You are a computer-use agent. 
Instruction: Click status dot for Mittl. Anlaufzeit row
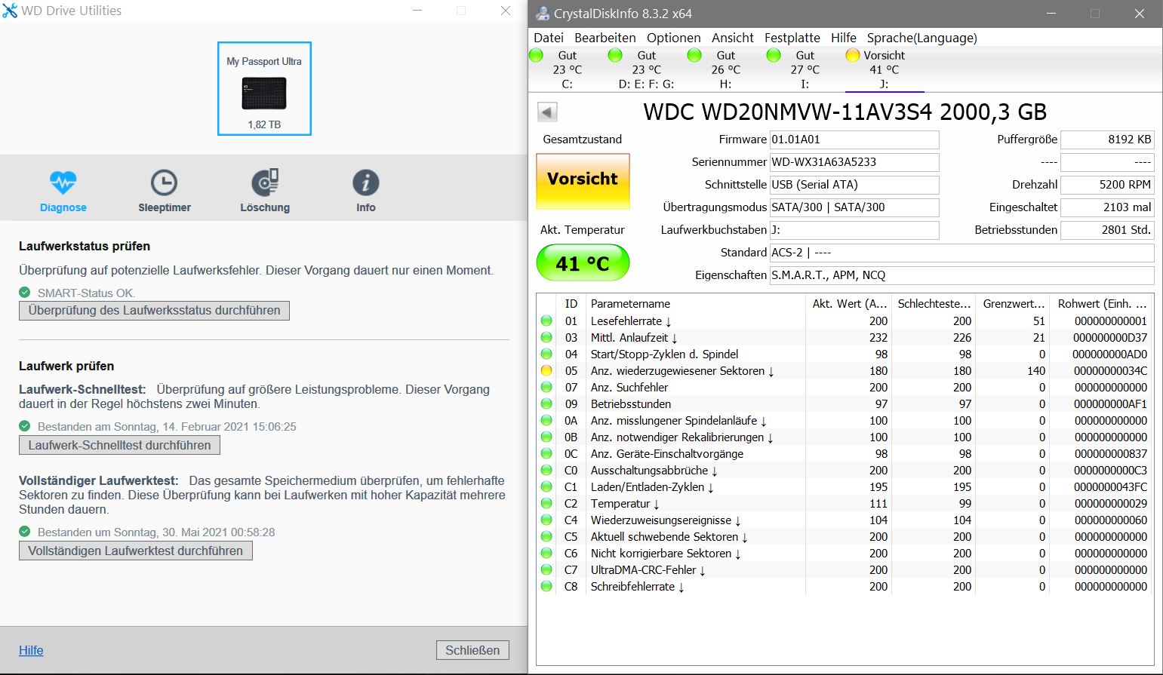(546, 337)
